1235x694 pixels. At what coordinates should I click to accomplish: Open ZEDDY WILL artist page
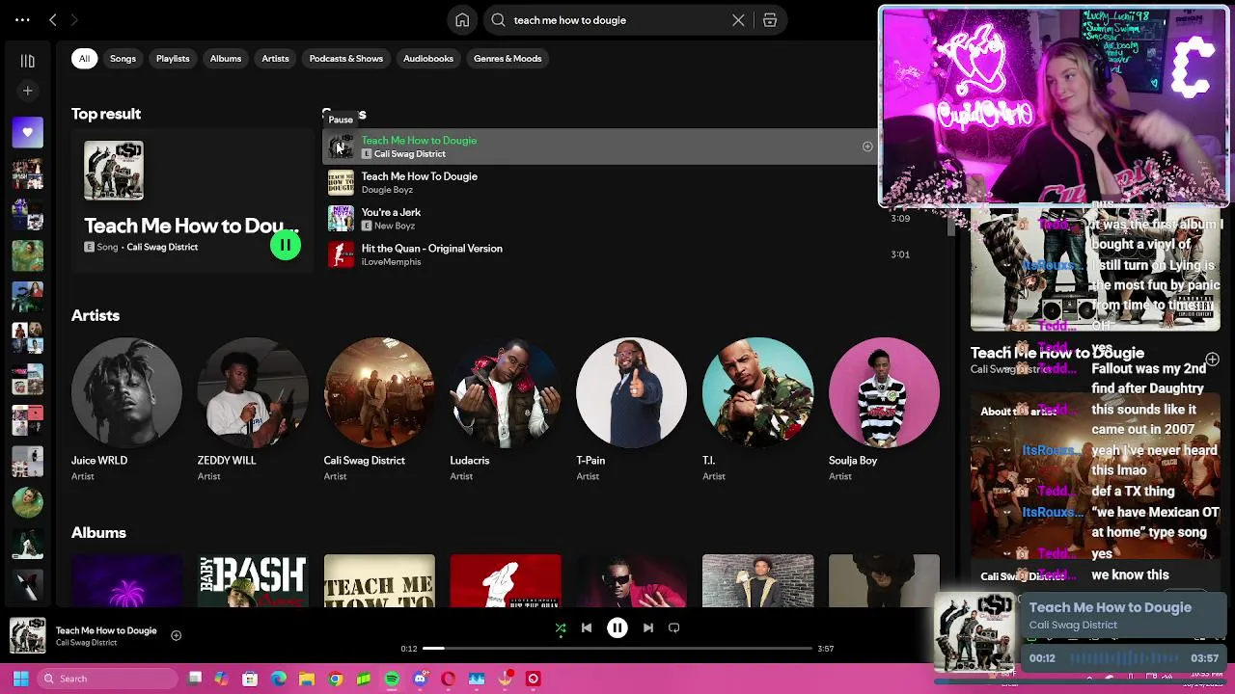253,392
